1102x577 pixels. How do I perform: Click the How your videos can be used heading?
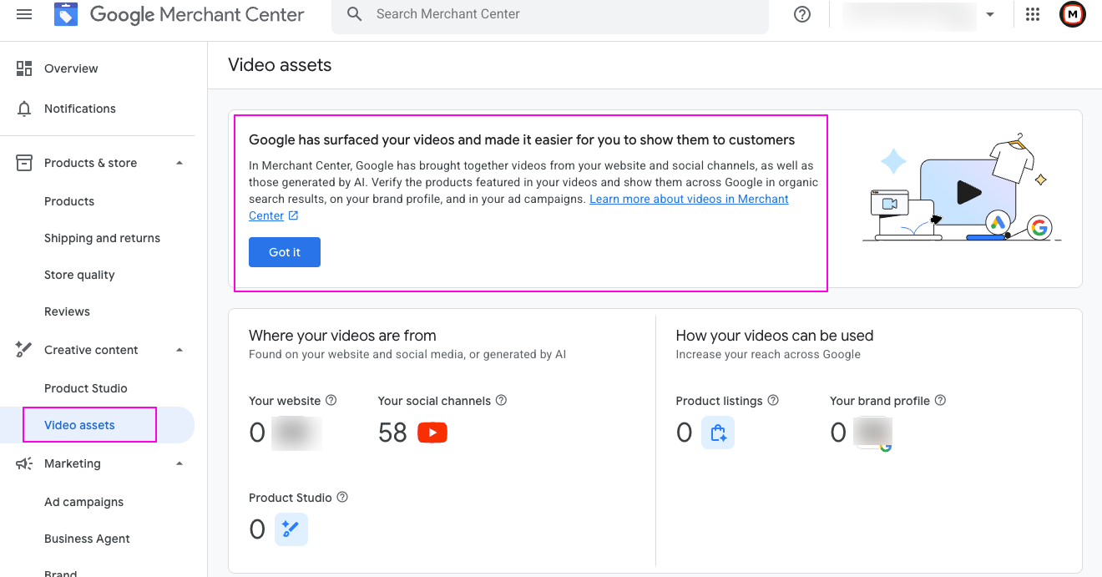[x=775, y=336]
